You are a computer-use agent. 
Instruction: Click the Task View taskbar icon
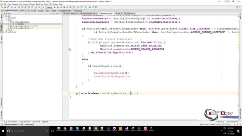(52, 131)
